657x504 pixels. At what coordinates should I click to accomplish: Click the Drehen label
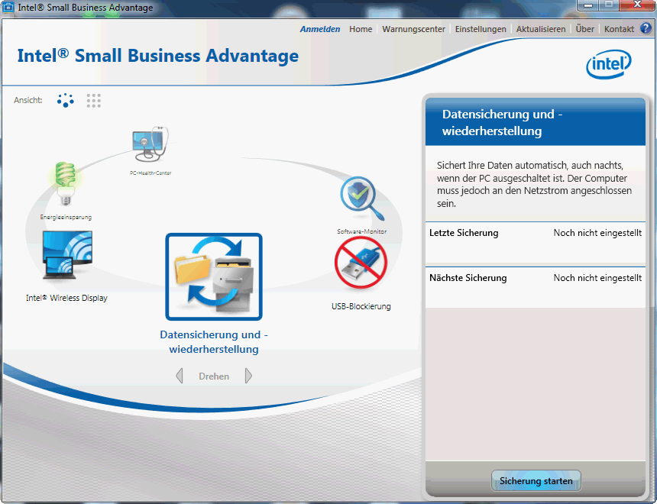[x=214, y=376]
